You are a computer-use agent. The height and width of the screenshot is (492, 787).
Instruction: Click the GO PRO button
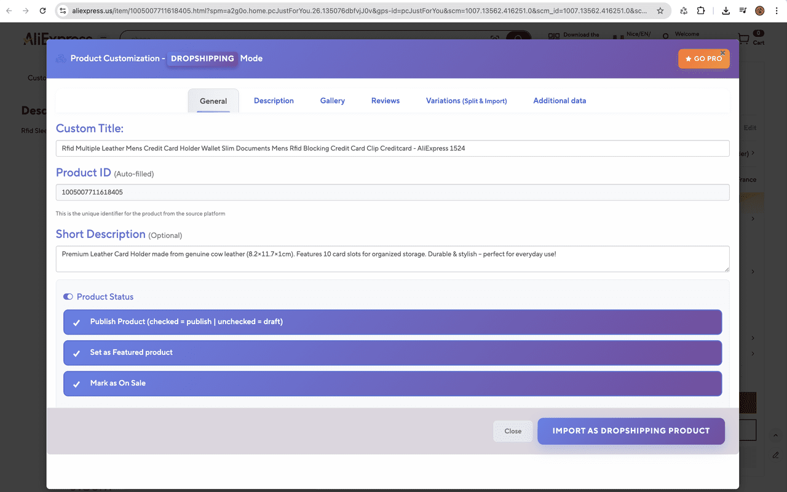coord(704,58)
